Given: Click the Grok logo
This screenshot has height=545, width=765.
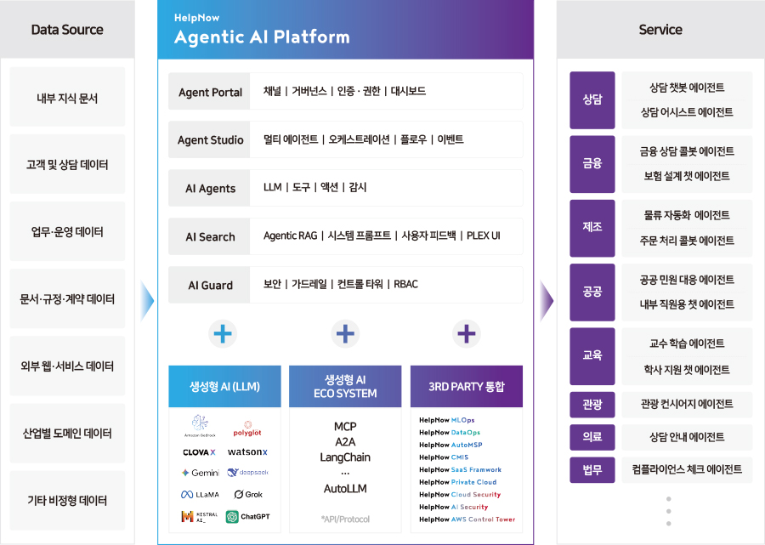Looking at the screenshot, I should (247, 494).
